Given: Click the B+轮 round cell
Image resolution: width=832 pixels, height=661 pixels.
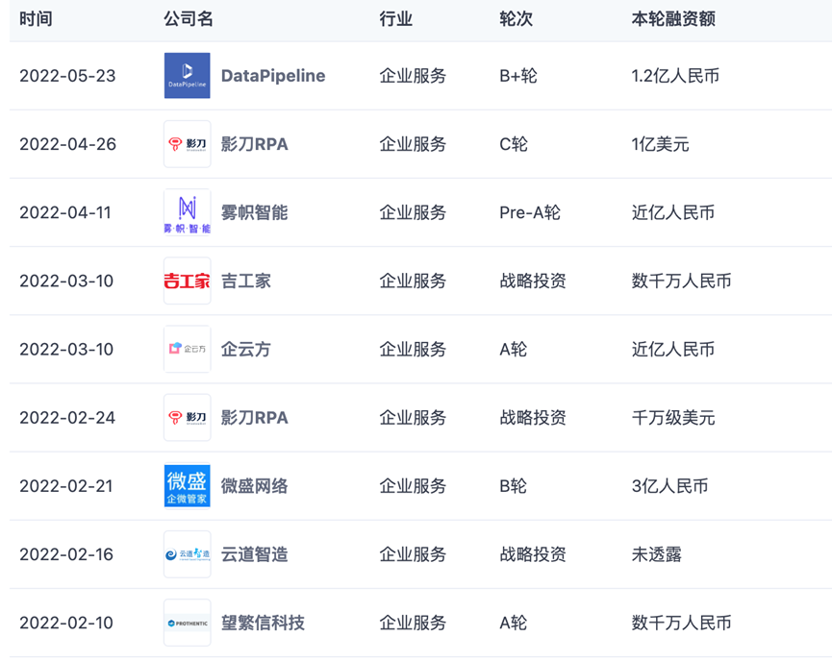Looking at the screenshot, I should point(518,76).
